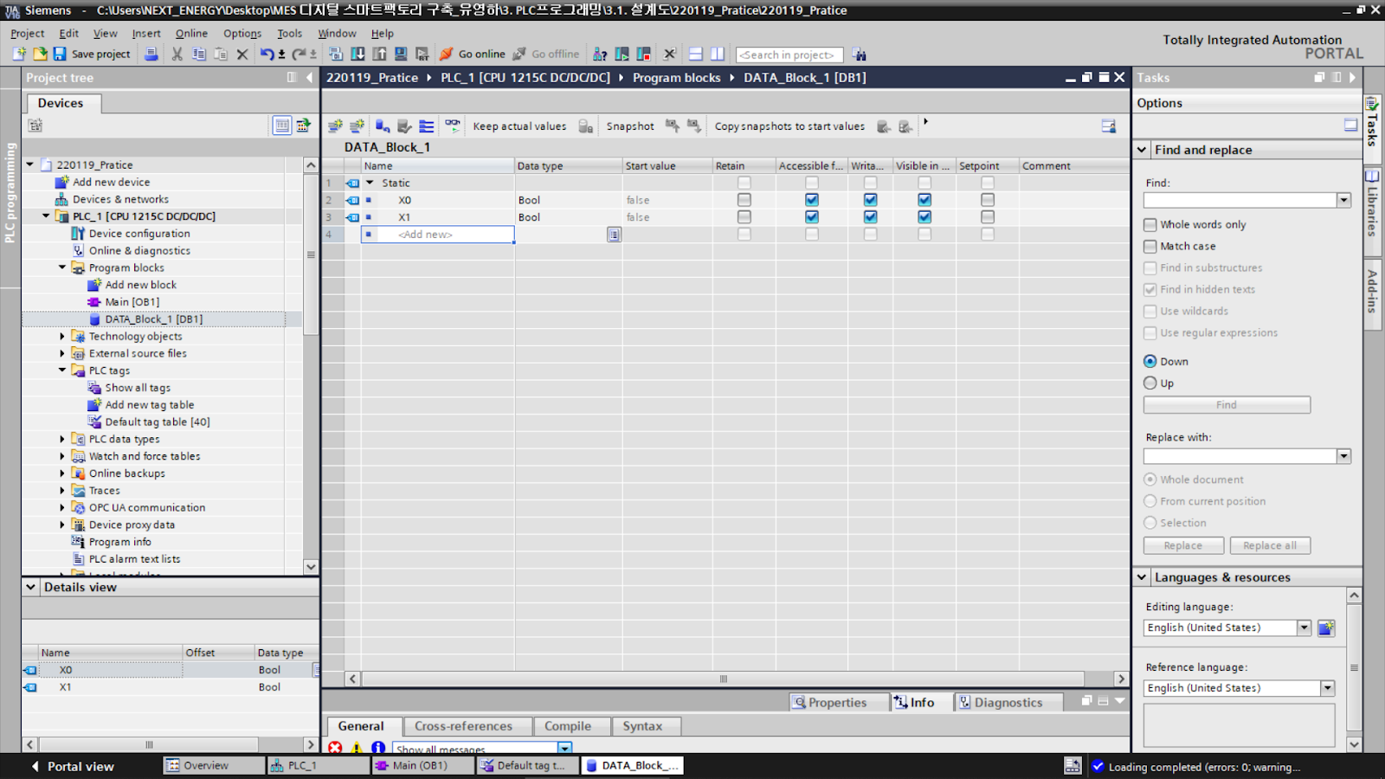
Task: Enable Match case option
Action: (1150, 246)
